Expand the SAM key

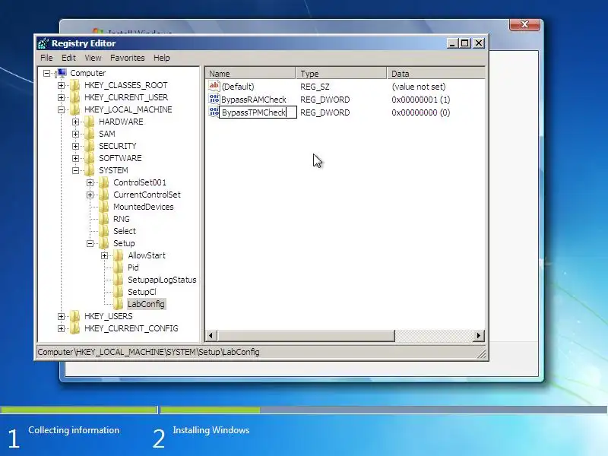click(75, 134)
